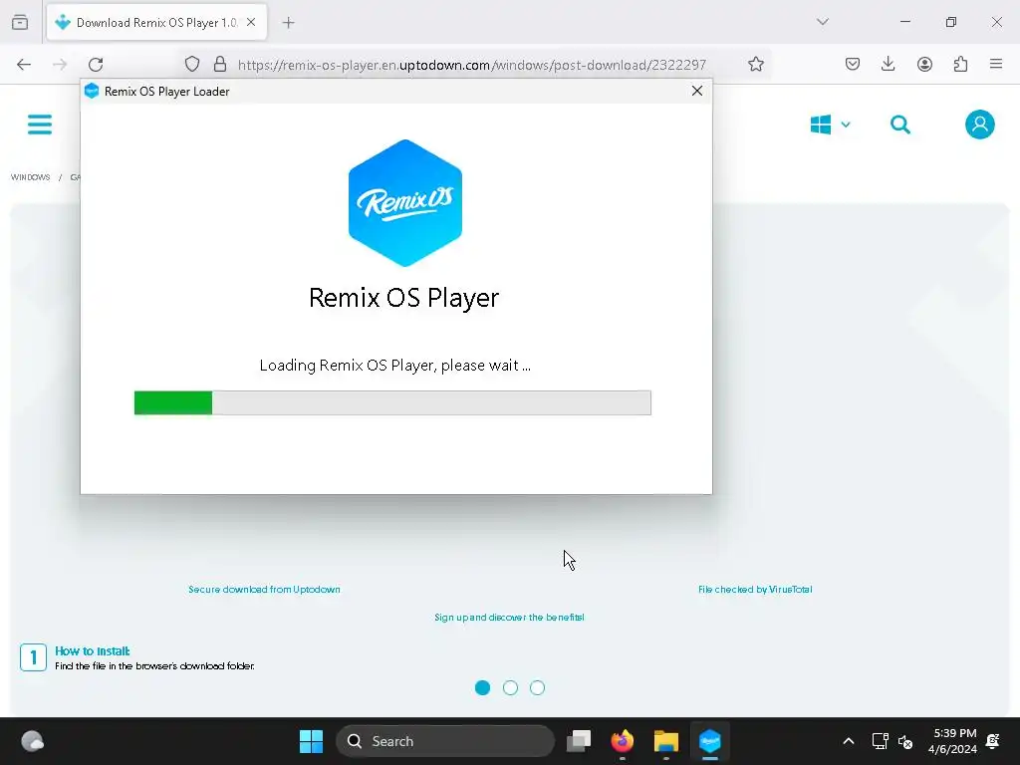
Task: Open Secure download from Uptodown link
Action: click(x=264, y=590)
